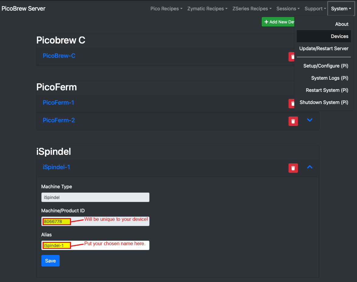Expand PicoFerm-2 device details

[x=310, y=120]
